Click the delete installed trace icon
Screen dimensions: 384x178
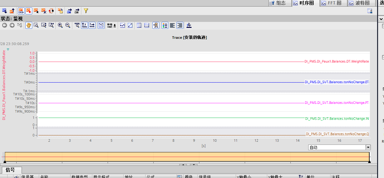click(44, 11)
